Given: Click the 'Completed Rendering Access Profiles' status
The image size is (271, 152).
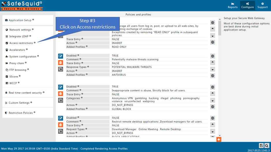Looking at the screenshot, I should tap(104, 149).
